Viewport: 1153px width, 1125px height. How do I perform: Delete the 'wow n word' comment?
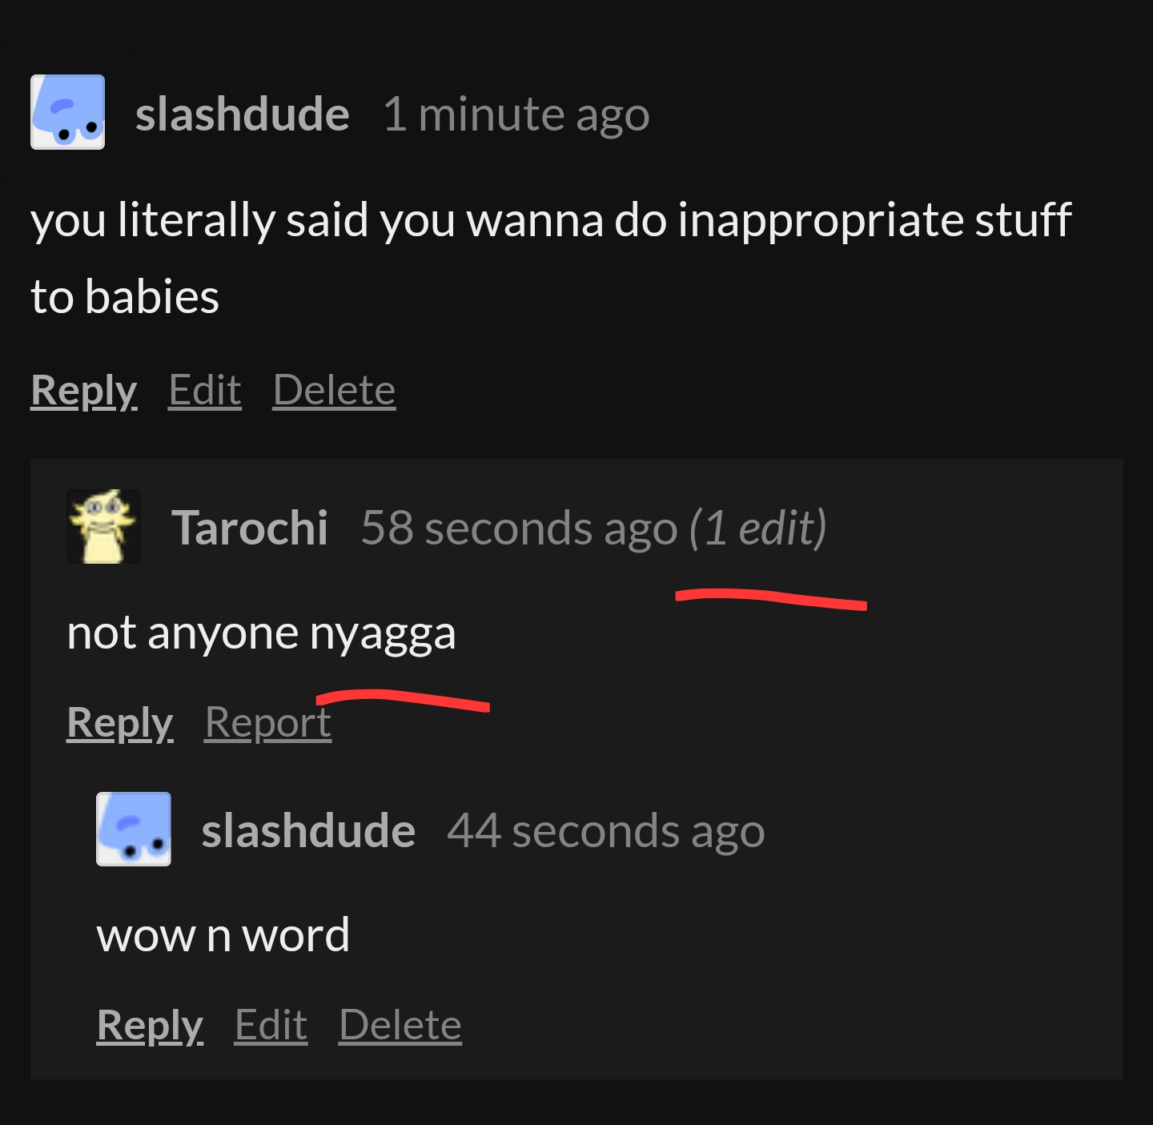(x=400, y=1026)
